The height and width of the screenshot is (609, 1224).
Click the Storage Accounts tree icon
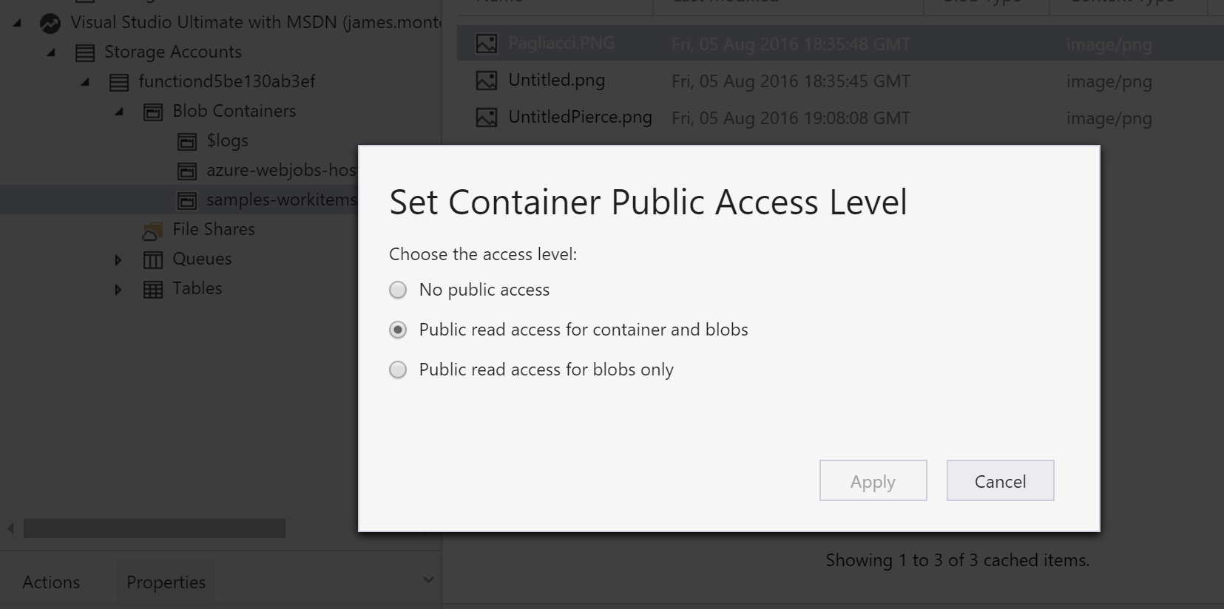(x=85, y=52)
